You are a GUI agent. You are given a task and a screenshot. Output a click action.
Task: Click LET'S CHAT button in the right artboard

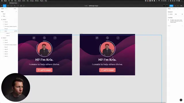click(107, 70)
